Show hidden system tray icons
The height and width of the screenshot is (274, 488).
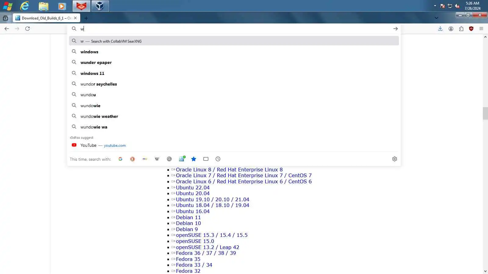tap(435, 6)
